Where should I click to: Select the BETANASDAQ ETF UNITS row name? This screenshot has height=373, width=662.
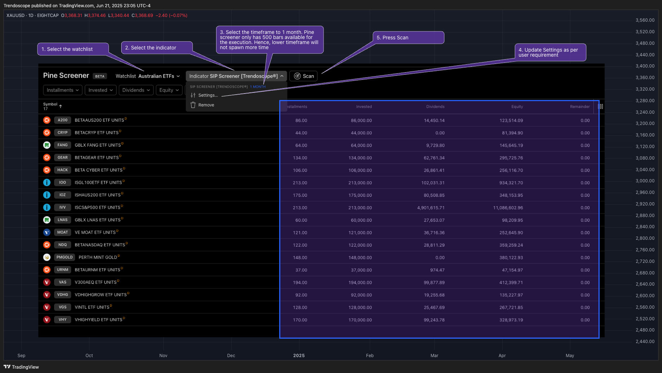(100, 245)
